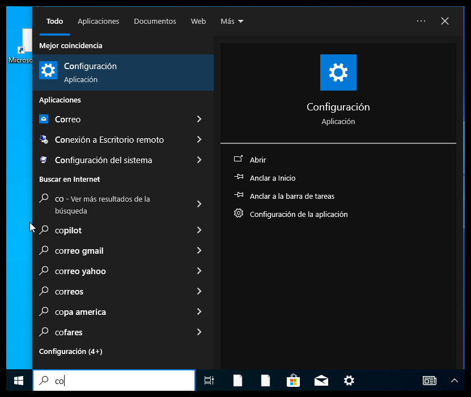Click 'Conexión a Escritorio remoto' result text
The width and height of the screenshot is (471, 397).
(x=109, y=140)
